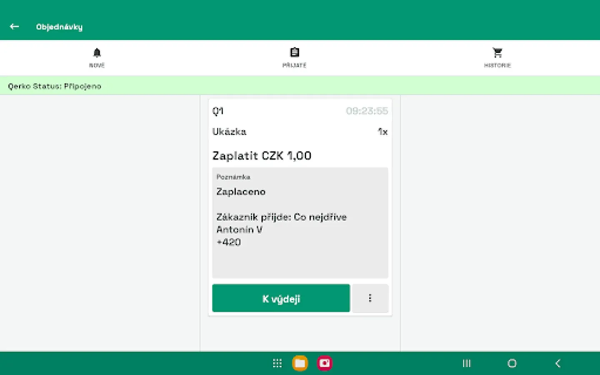
Task: Click the Poznámka label
Action: 233,177
